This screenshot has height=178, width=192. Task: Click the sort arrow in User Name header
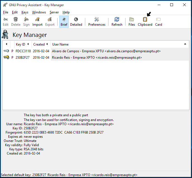click(185, 44)
